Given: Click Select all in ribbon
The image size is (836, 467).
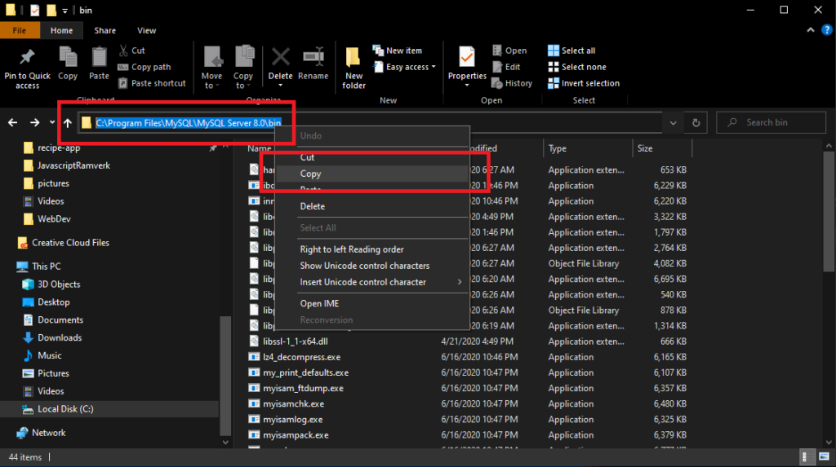Looking at the screenshot, I should [571, 51].
